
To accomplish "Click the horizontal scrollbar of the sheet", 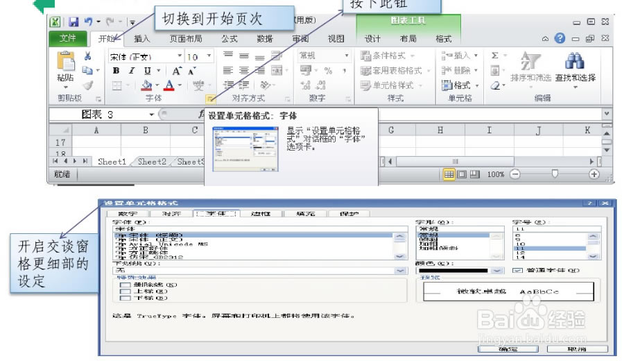I will [x=456, y=161].
